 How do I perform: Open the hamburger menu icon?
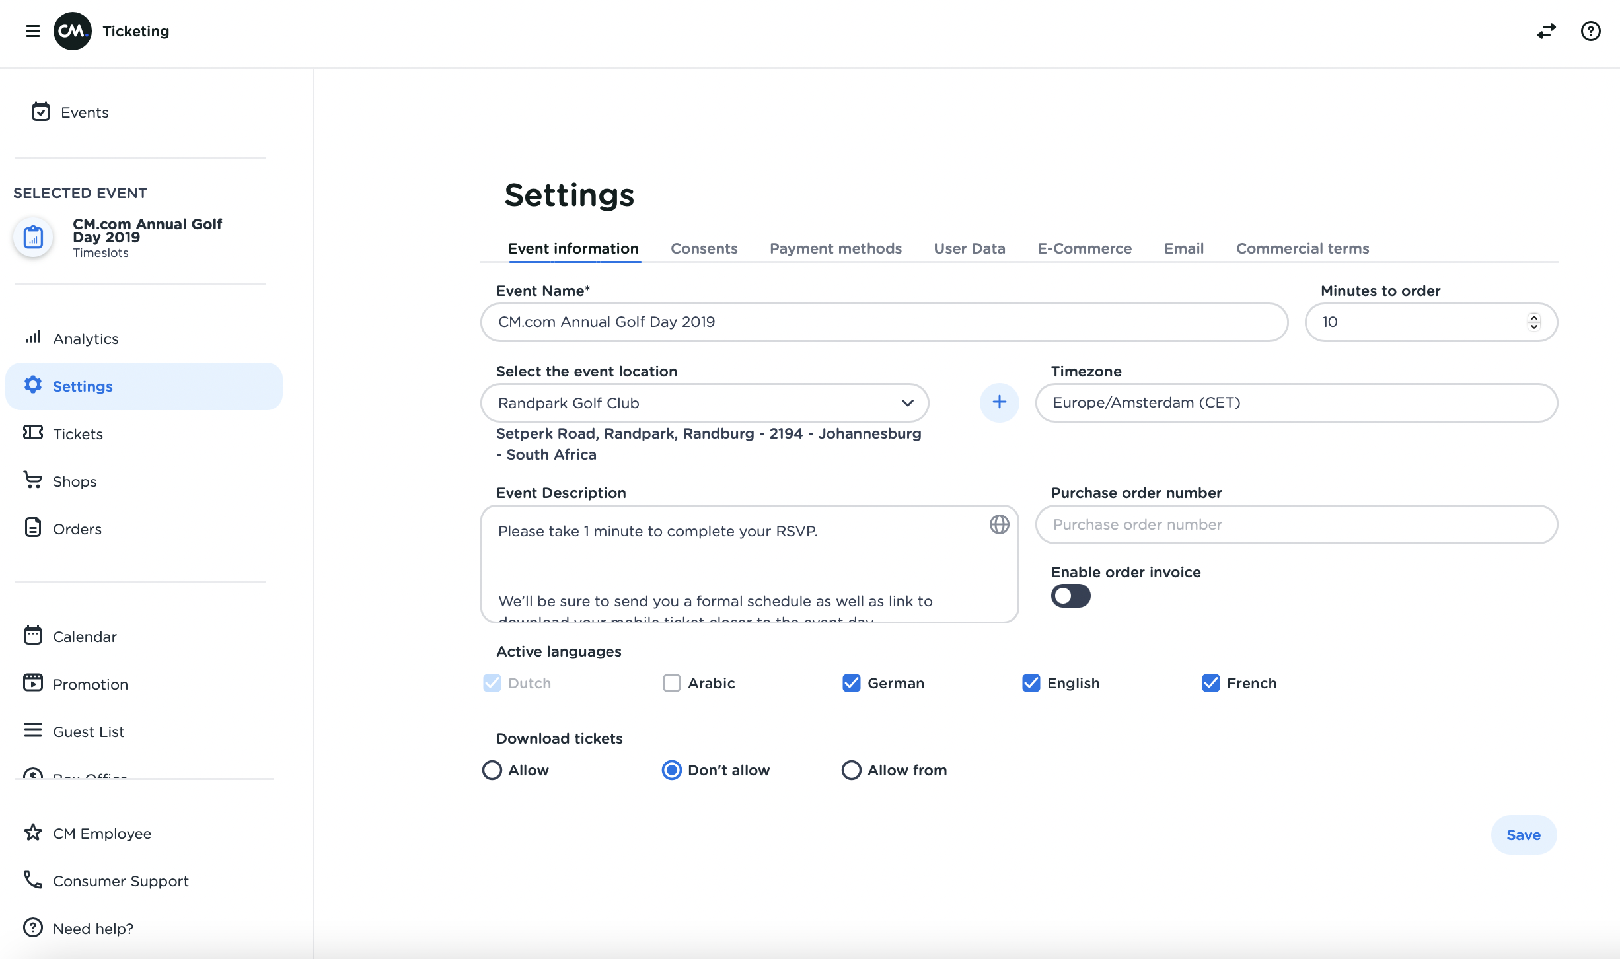click(32, 31)
